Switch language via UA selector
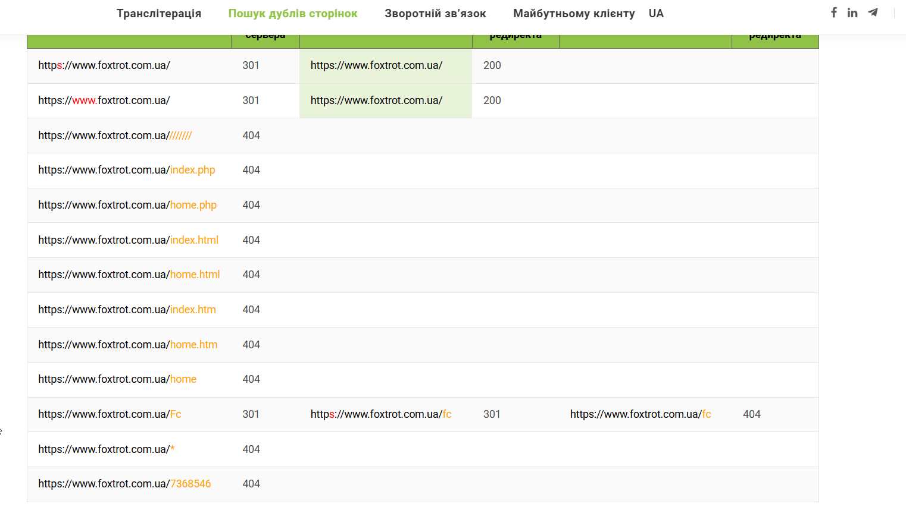The height and width of the screenshot is (507, 906). coord(656,13)
